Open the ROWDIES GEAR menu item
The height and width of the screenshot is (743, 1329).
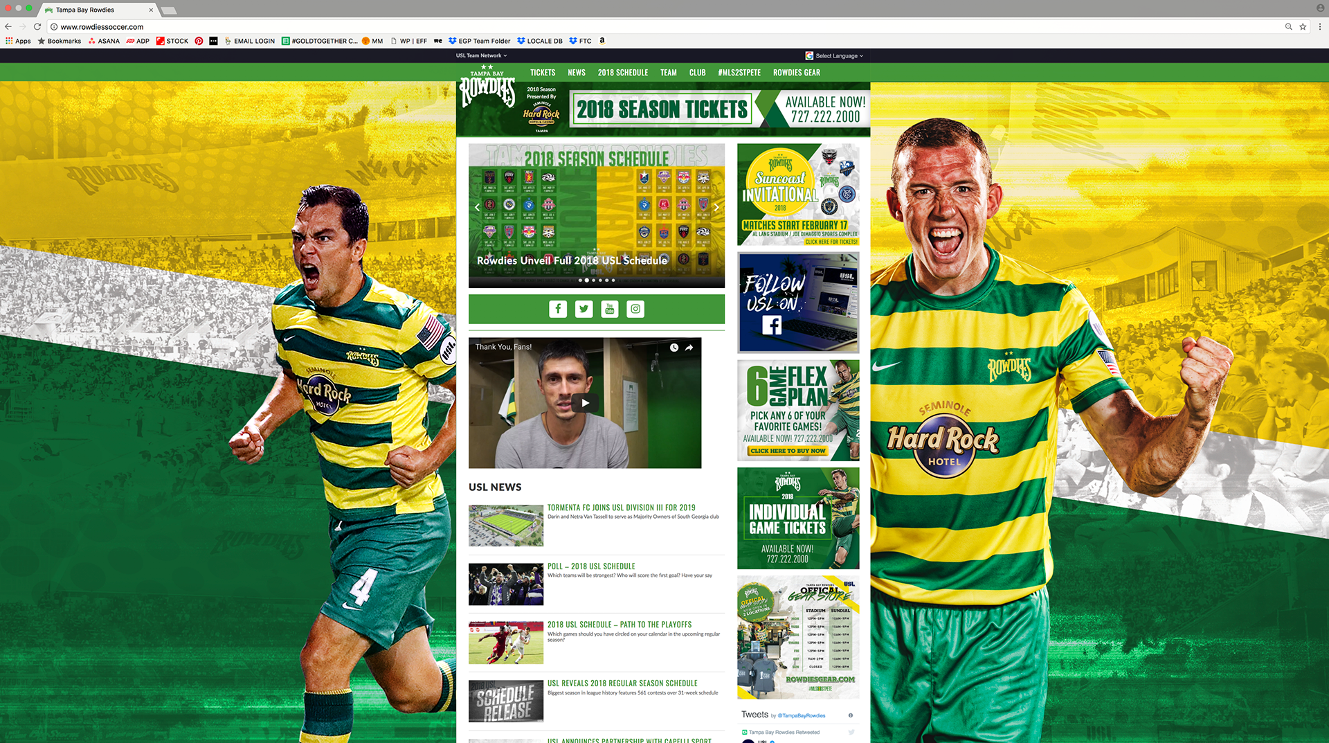797,73
